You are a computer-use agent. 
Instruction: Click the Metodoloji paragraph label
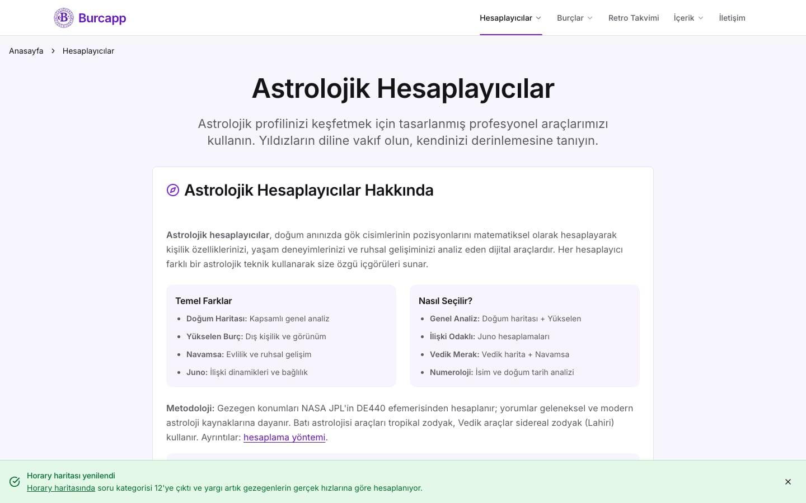coord(190,408)
